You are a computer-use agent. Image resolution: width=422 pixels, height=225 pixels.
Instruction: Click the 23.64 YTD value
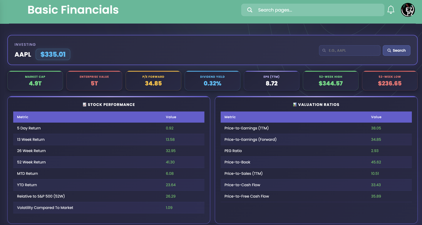pos(171,185)
